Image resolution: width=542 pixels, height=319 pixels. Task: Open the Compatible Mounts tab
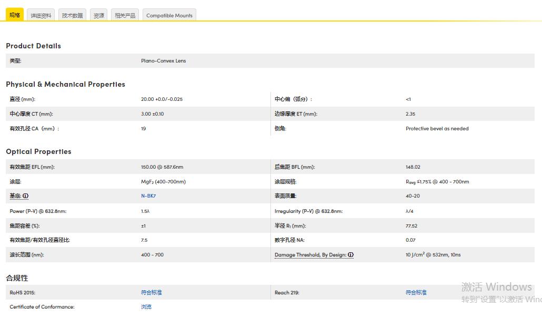point(169,15)
